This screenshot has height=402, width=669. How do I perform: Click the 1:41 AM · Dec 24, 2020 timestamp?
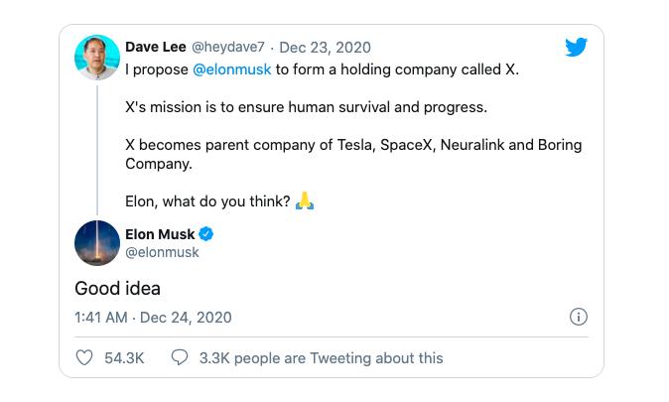tap(153, 318)
